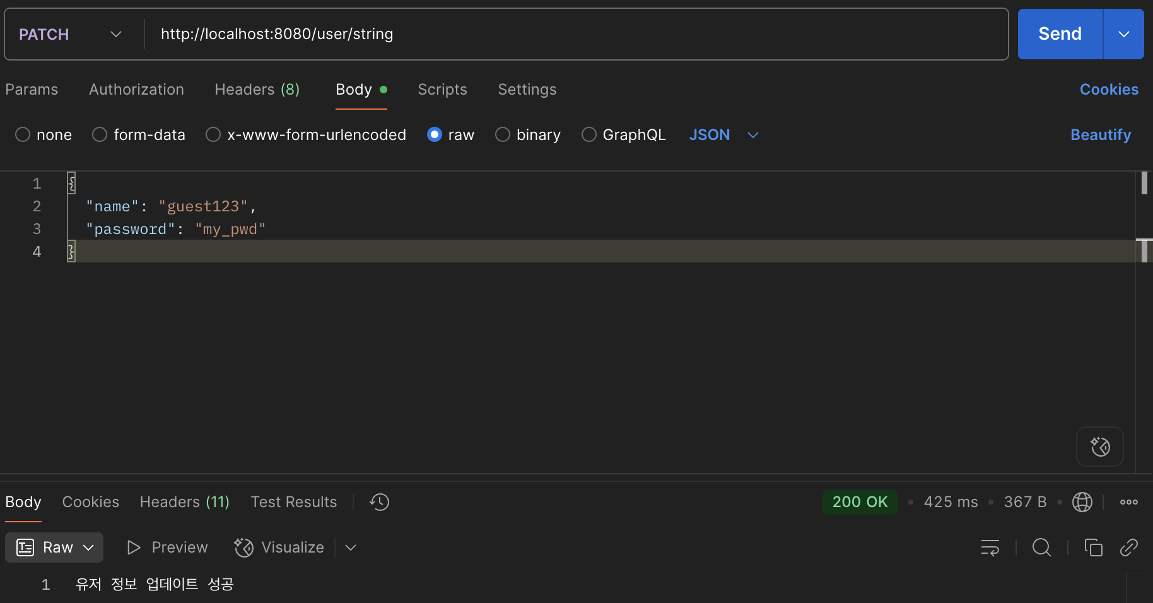Viewport: 1153px width, 603px height.
Task: Click the link icon in response toolbar
Action: point(1129,547)
